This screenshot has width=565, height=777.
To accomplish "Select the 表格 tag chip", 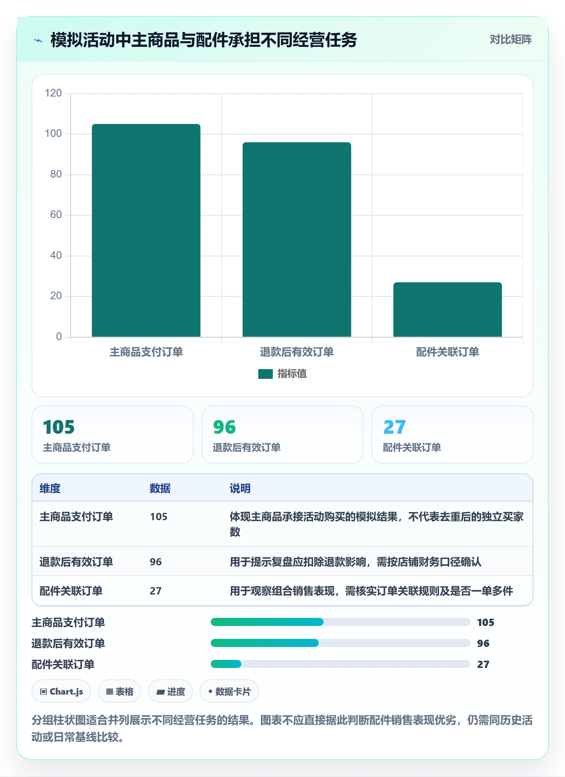I will pyautogui.click(x=119, y=691).
